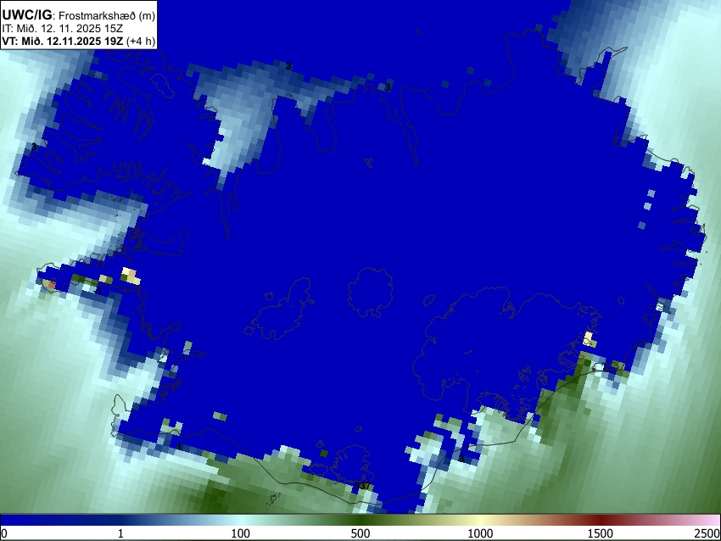
Task: Click the '1500' label on the color scale
Action: pyautogui.click(x=601, y=533)
